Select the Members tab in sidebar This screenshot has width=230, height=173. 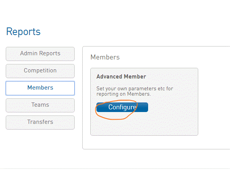(40, 88)
